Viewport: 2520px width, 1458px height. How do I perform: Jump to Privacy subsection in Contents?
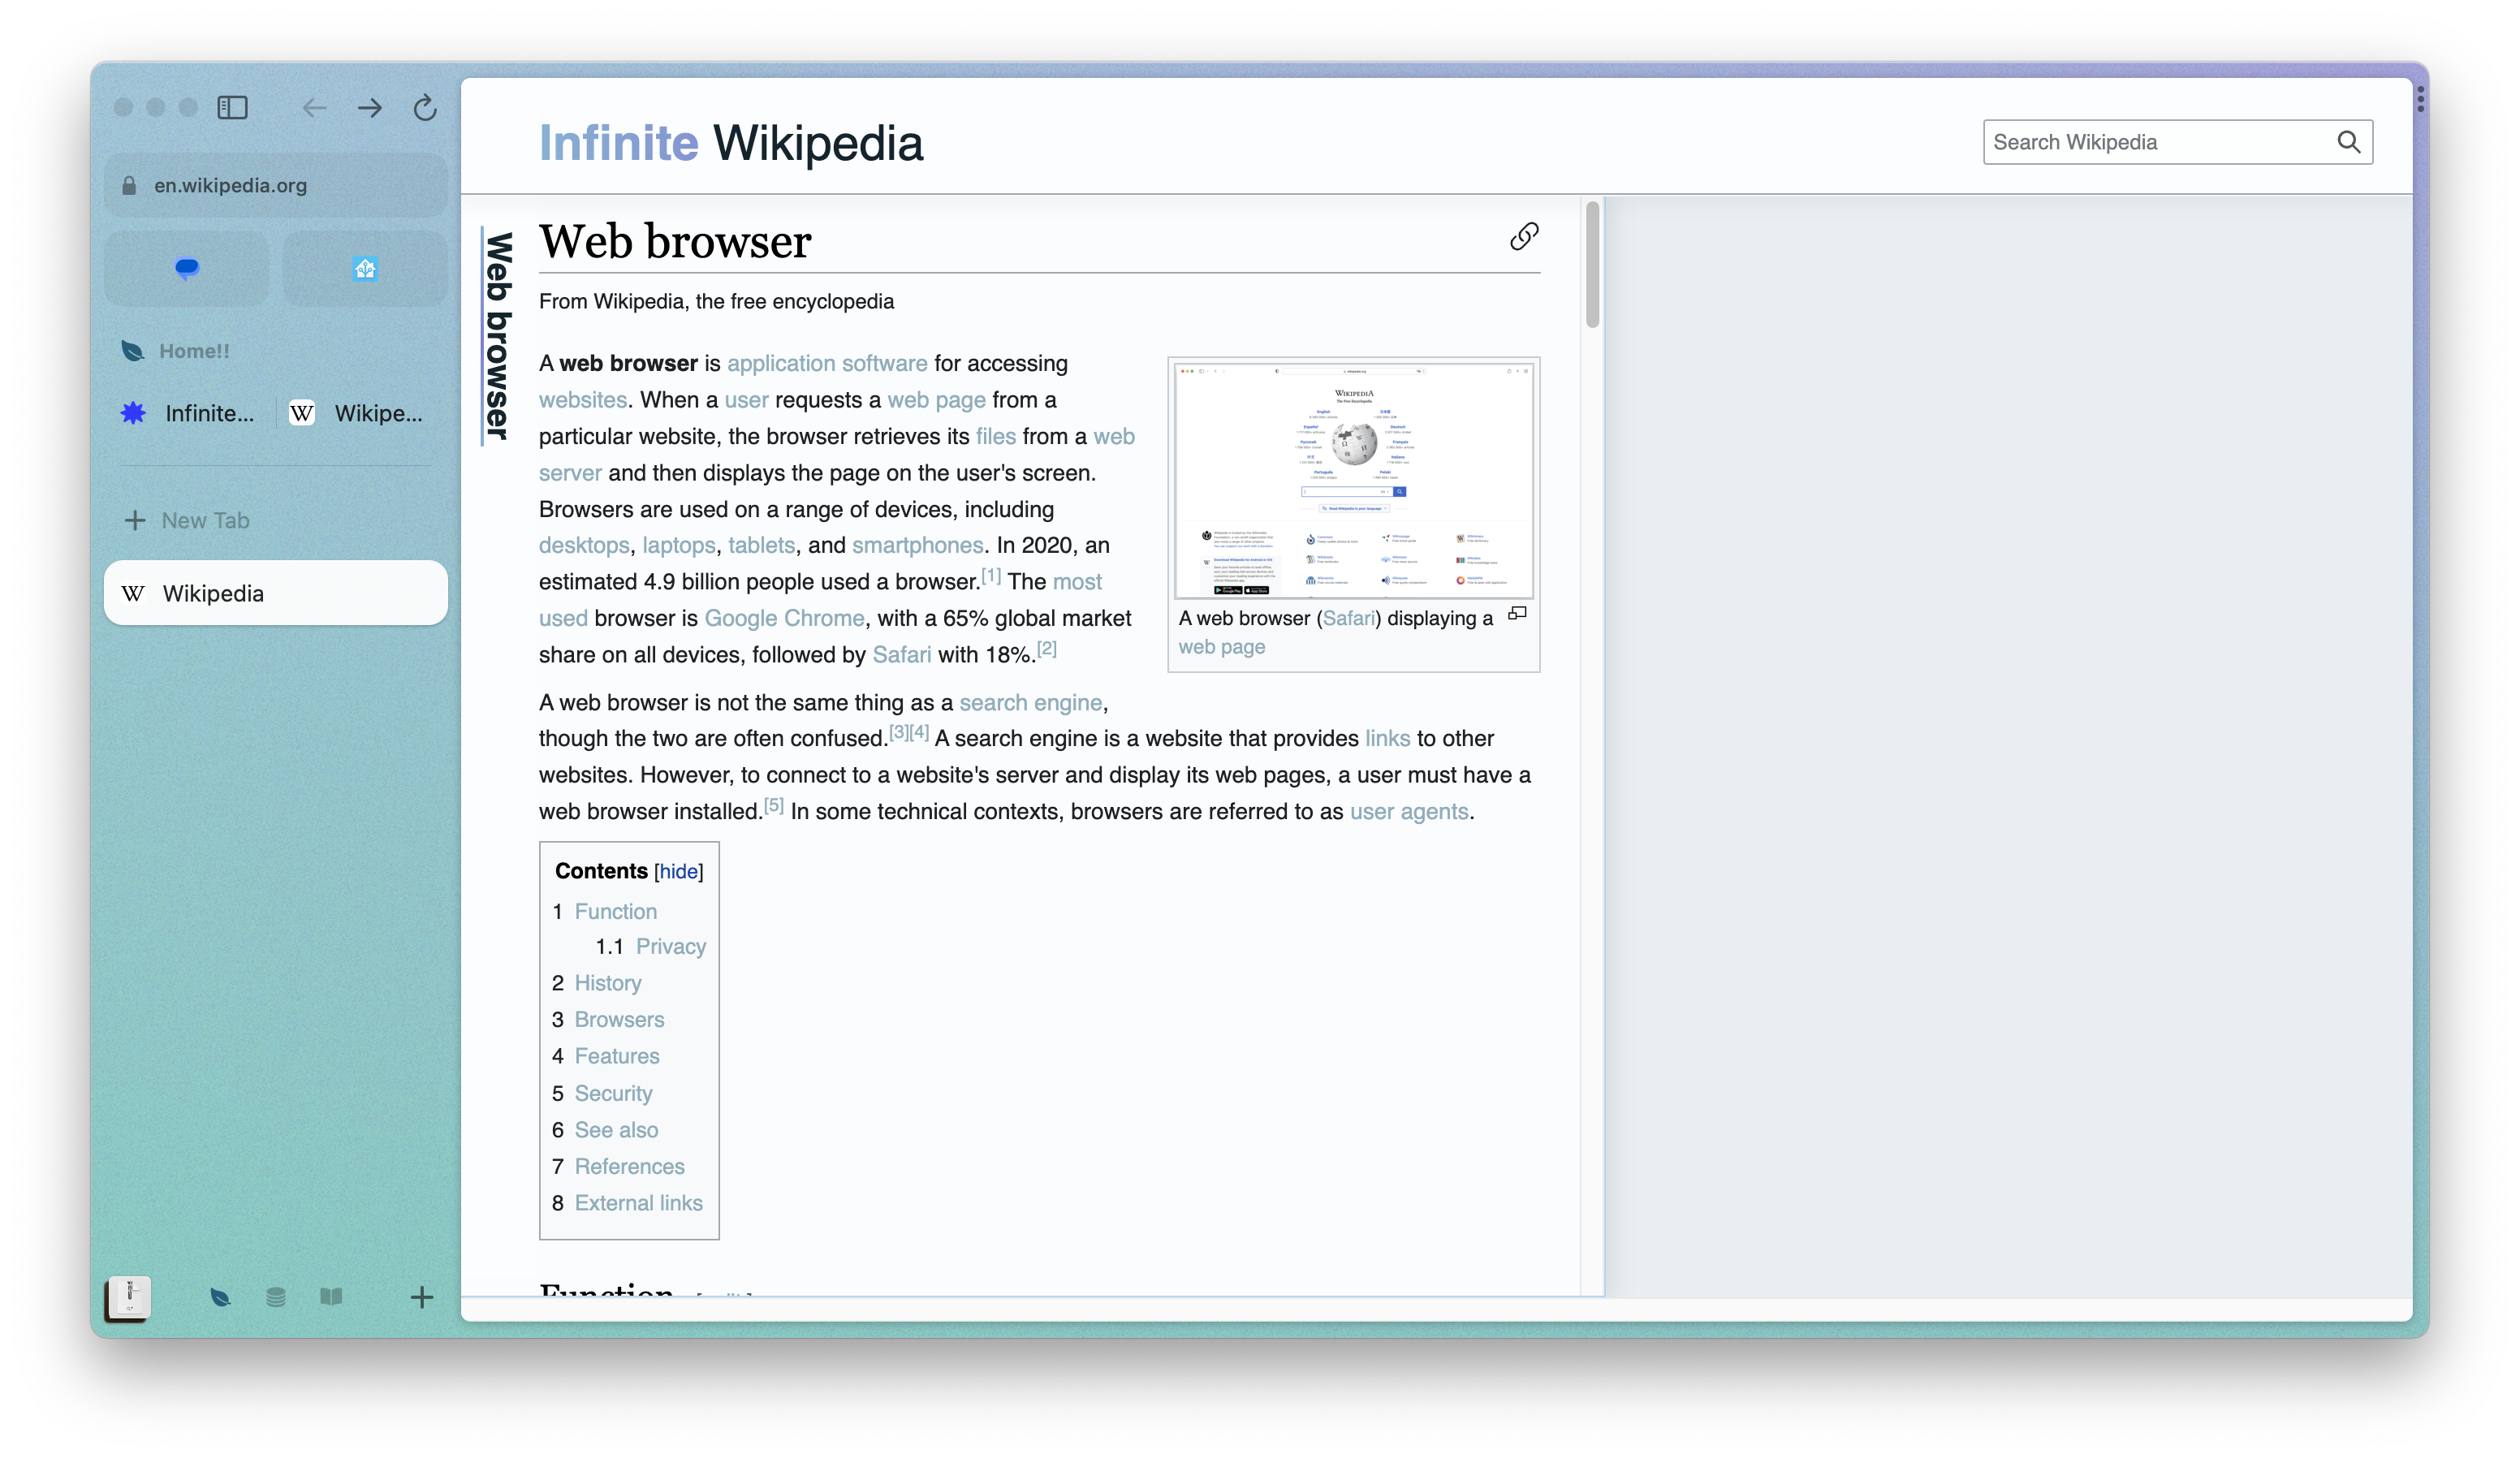[x=671, y=946]
